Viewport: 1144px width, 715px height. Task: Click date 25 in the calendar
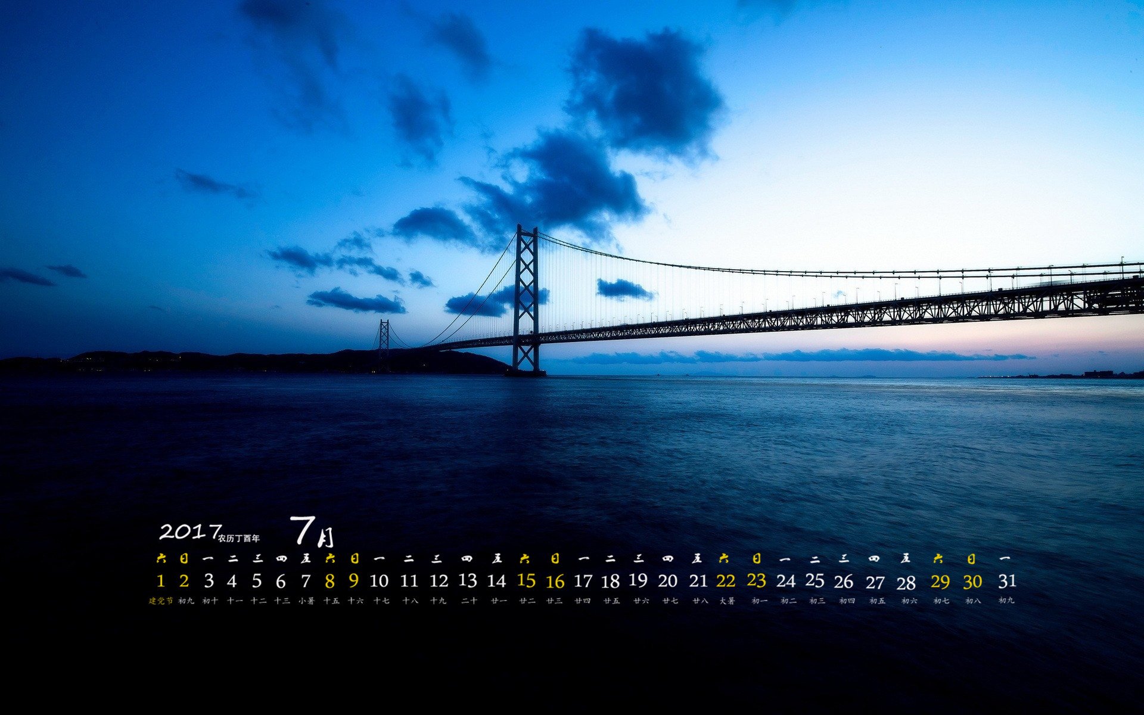(815, 580)
